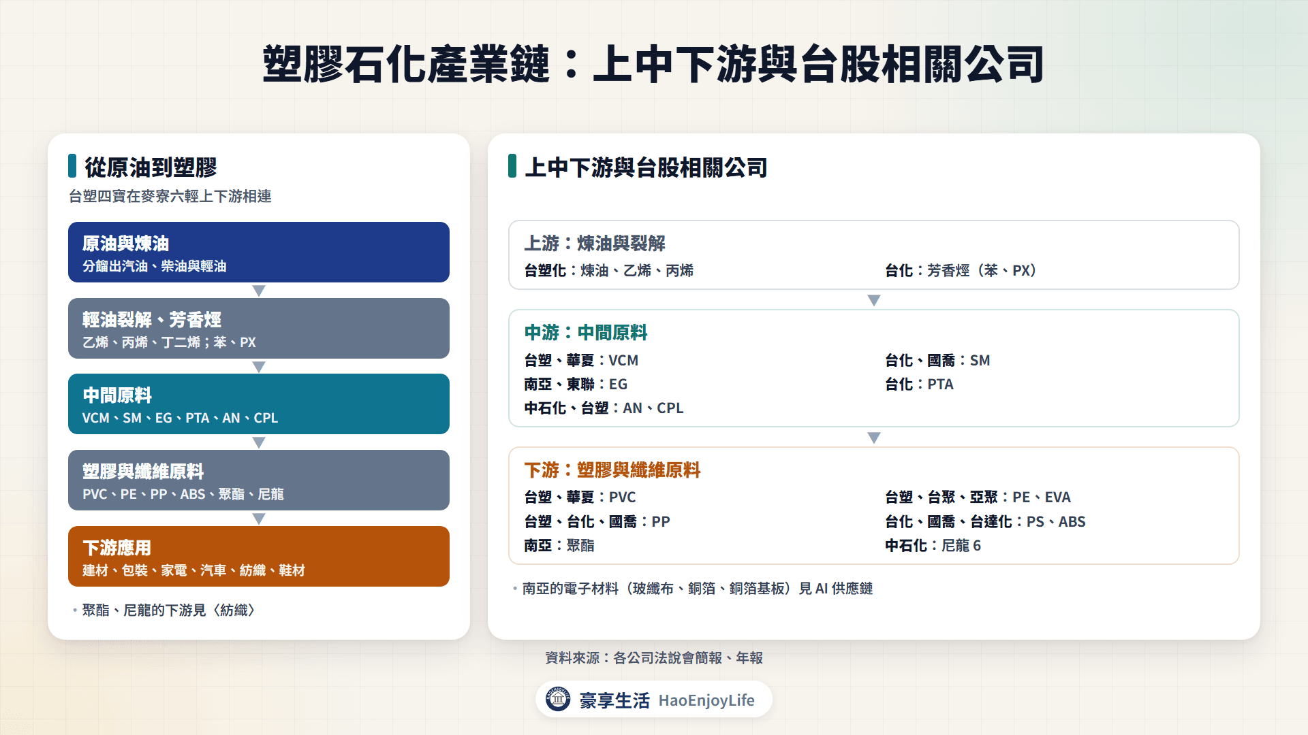This screenshot has height=735, width=1308.
Task: Click the text 台化、國喬：SM
Action: (937, 360)
